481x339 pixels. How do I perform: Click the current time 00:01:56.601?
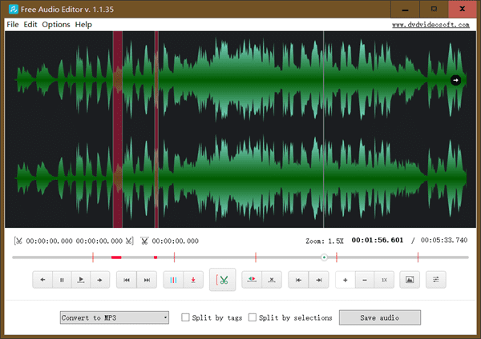click(378, 240)
